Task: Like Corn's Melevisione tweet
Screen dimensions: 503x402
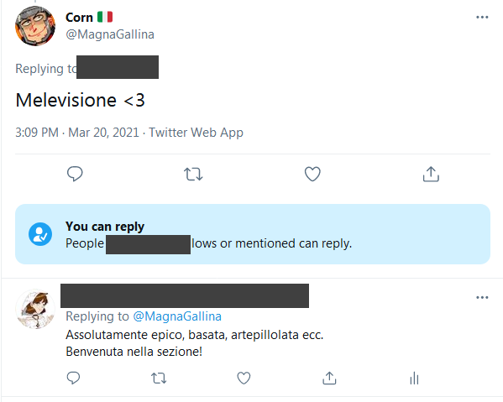Action: click(312, 174)
